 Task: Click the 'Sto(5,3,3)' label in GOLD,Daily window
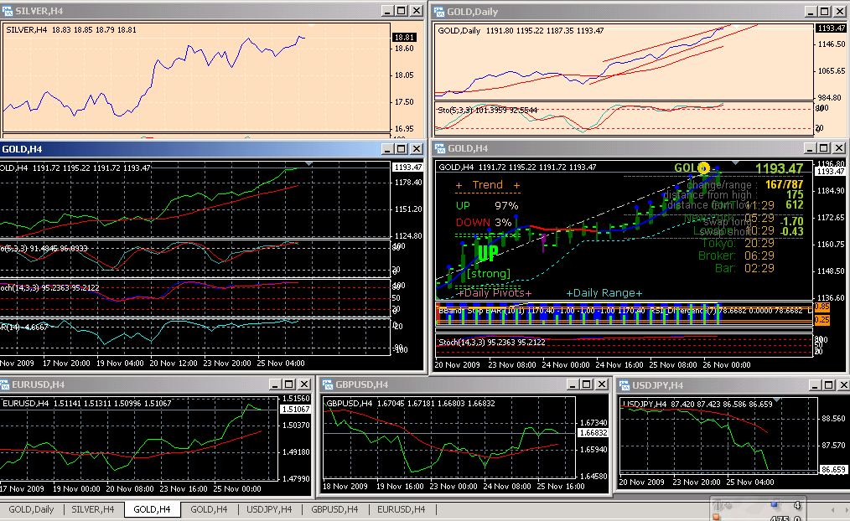pyautogui.click(x=456, y=110)
